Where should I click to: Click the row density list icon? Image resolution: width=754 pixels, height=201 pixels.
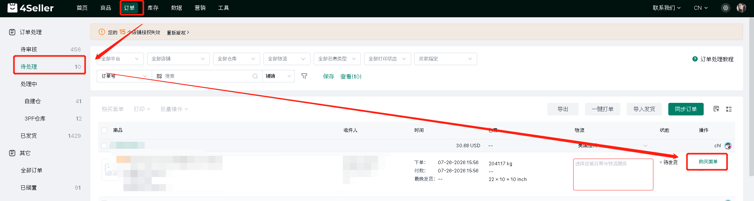tap(729, 109)
